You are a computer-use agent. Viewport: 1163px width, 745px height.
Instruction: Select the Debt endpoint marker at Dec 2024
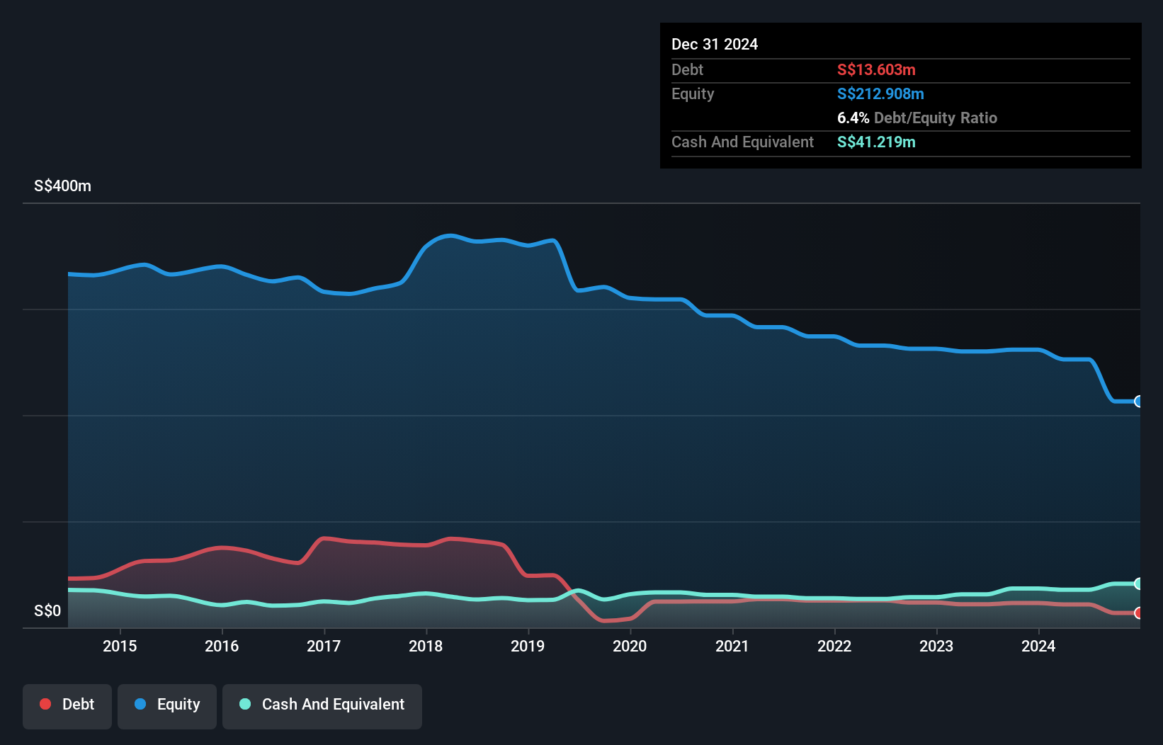(1138, 613)
